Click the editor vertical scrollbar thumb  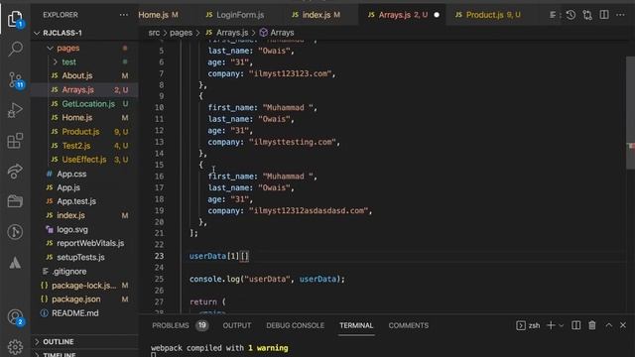pos(630,113)
